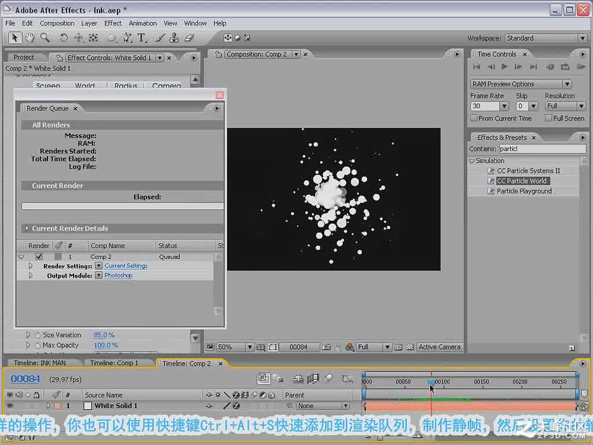
Task: Open the Composition menu
Action: [x=57, y=23]
